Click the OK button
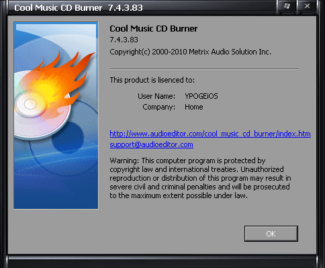Screen dimensions: 325x268 pos(271,234)
